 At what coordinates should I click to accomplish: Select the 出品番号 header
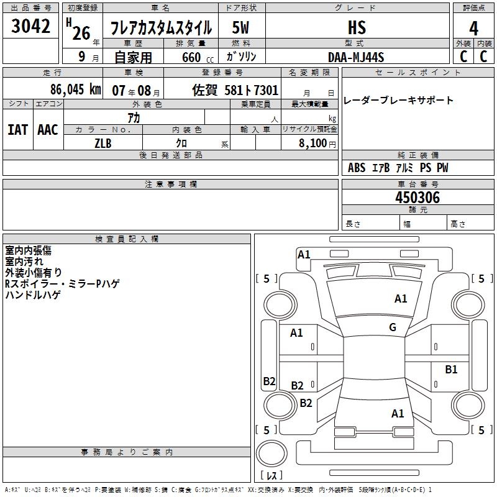[x=30, y=8]
